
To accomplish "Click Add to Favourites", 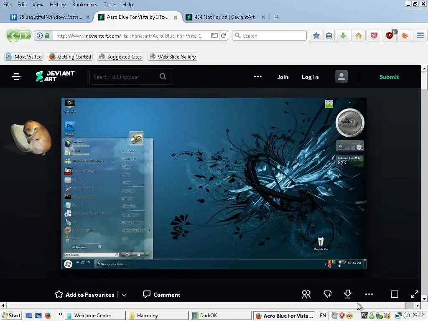I will point(84,295).
